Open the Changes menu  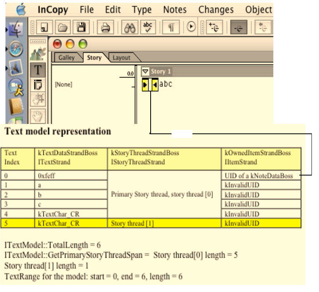click(x=216, y=10)
